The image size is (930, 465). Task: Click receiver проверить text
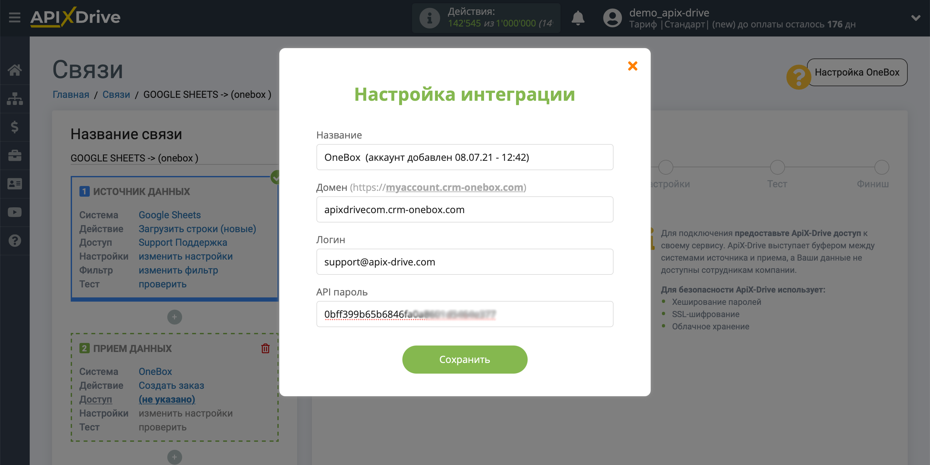162,428
